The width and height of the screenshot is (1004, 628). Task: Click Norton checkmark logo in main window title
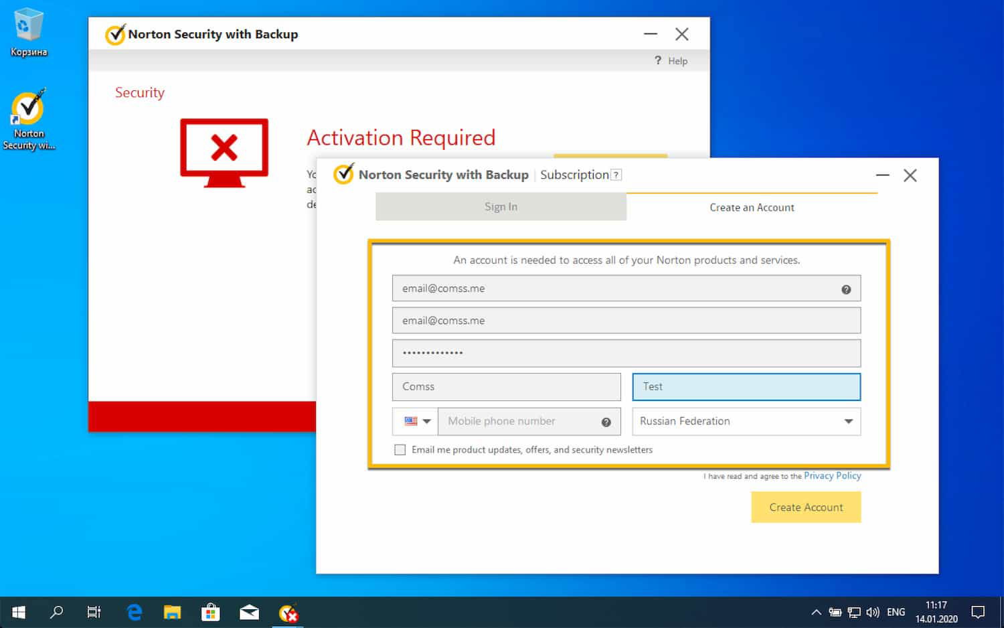click(x=115, y=34)
